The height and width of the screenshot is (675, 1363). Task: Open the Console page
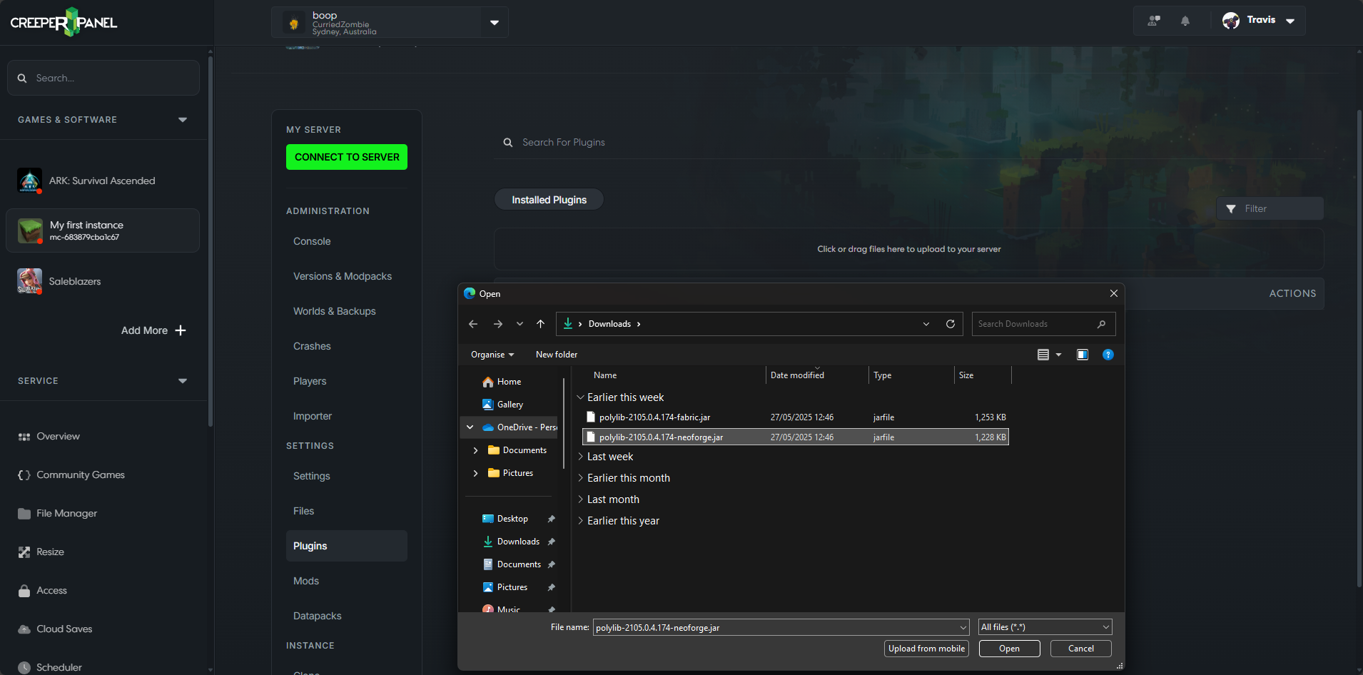(x=312, y=241)
